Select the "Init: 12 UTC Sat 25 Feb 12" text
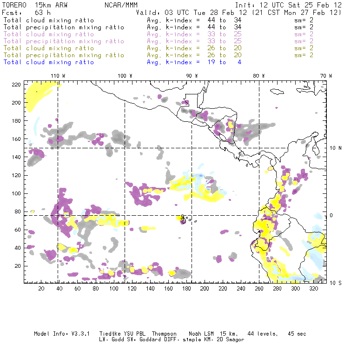The image size is (344, 344). 288,5
